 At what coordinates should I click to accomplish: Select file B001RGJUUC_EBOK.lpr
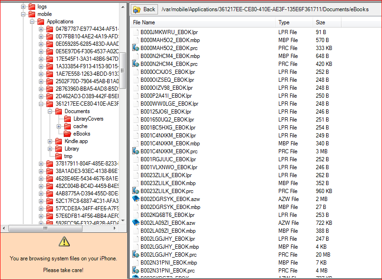(168, 159)
